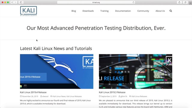Open Kali Linux Releases category under 2019.4 post
Screen dimensions: 192x108
point(74,96)
